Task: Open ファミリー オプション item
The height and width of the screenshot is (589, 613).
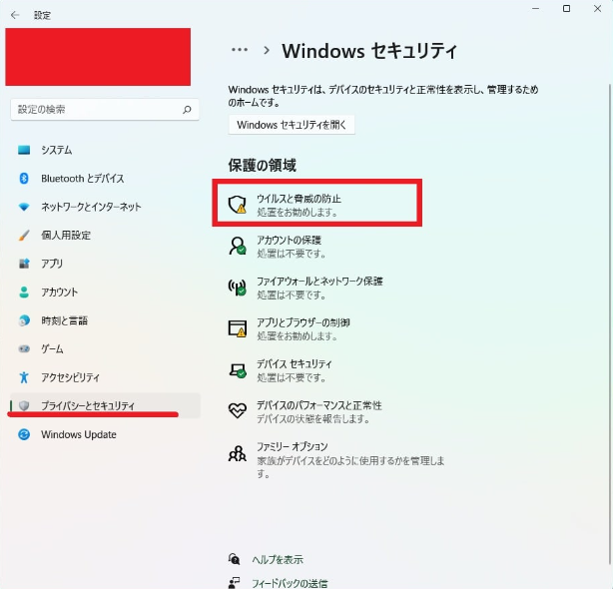Action: pyautogui.click(x=337, y=459)
